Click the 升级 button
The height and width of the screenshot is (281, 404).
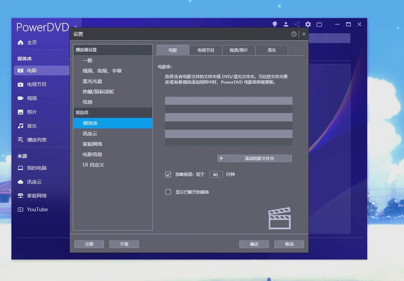click(124, 244)
